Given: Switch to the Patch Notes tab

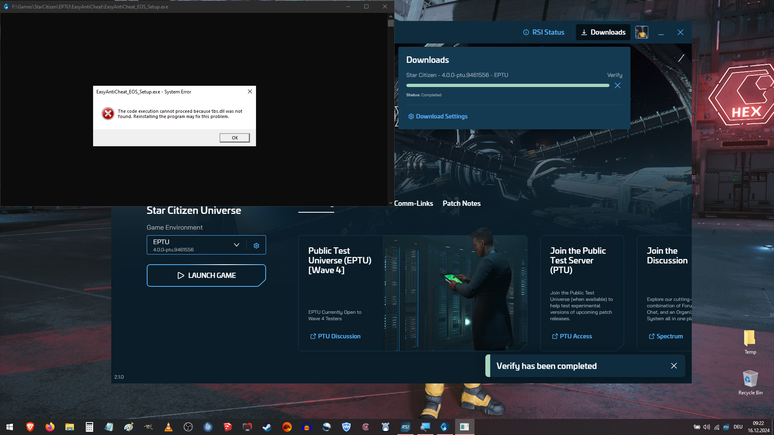Looking at the screenshot, I should click(461, 203).
